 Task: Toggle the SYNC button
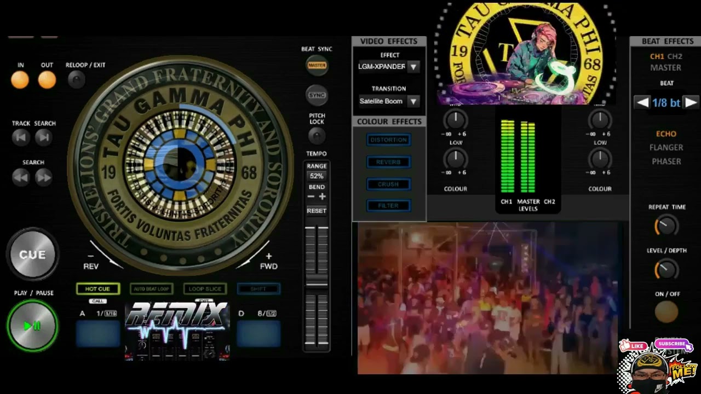(x=317, y=95)
